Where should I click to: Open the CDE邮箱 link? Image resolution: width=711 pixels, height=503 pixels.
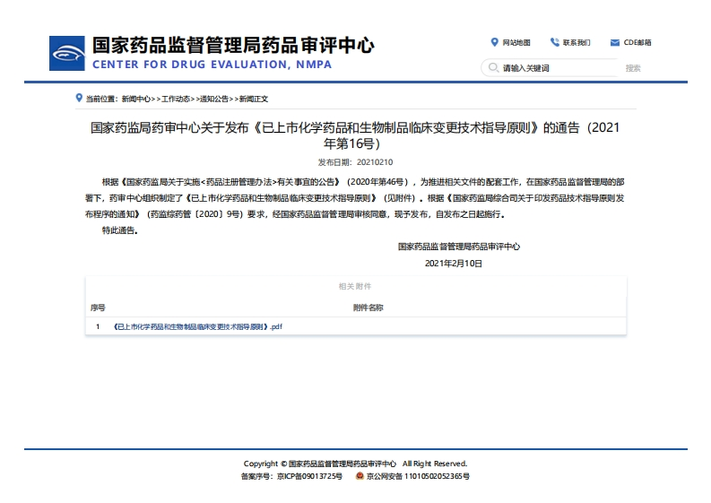(637, 43)
